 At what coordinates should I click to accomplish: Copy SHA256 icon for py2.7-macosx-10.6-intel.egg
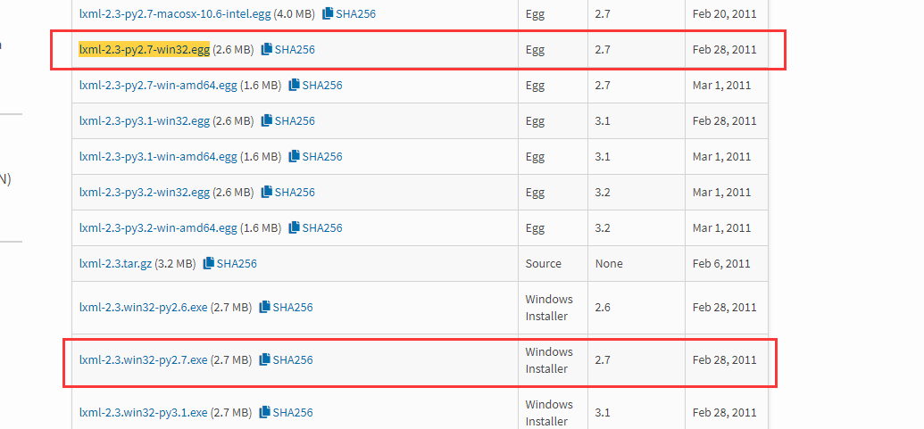[x=328, y=14]
